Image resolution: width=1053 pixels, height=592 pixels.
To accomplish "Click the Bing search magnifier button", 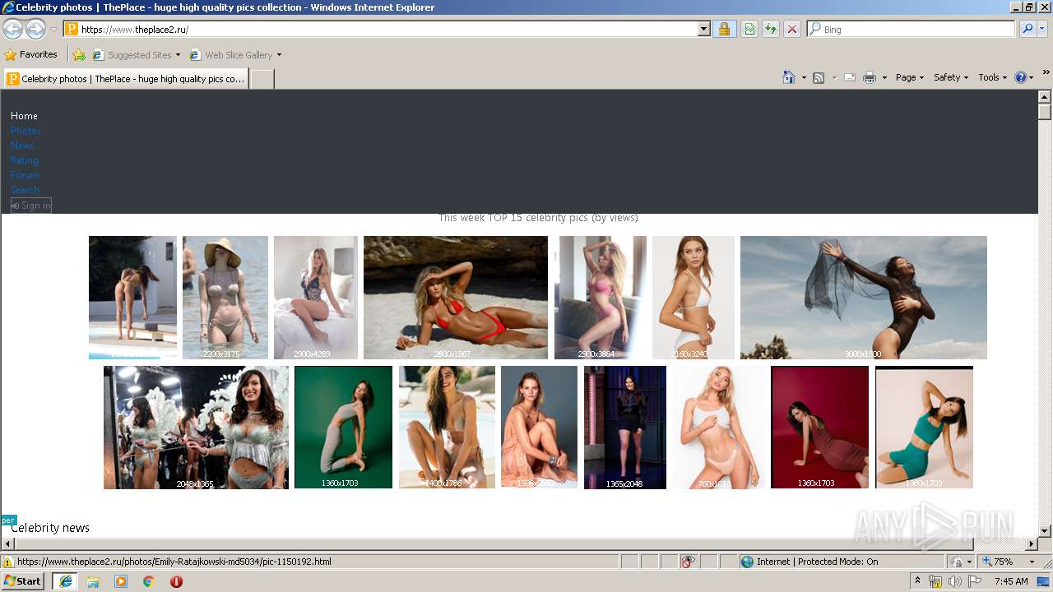I will coord(1027,29).
